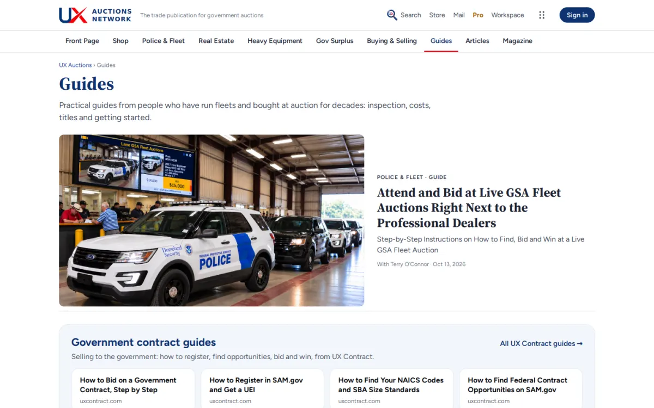The width and height of the screenshot is (654, 408).
Task: Open the Store link in header
Action: click(437, 15)
